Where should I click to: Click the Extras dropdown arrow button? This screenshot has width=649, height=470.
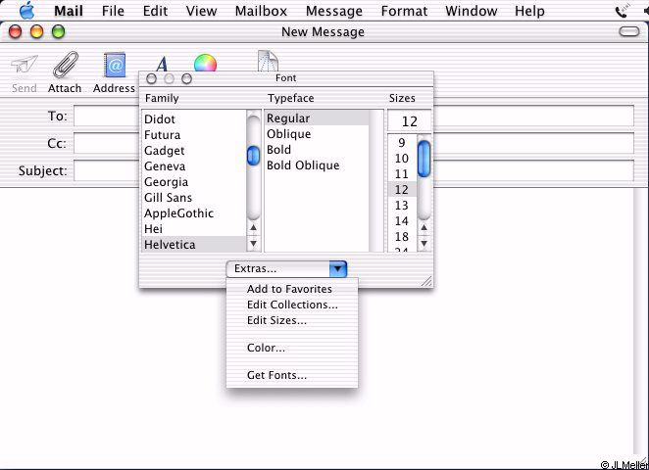[x=338, y=268]
